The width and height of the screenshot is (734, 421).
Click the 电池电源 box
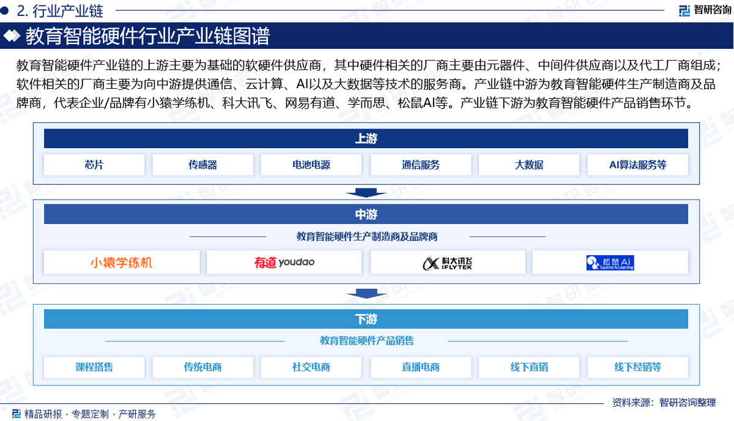(x=311, y=165)
